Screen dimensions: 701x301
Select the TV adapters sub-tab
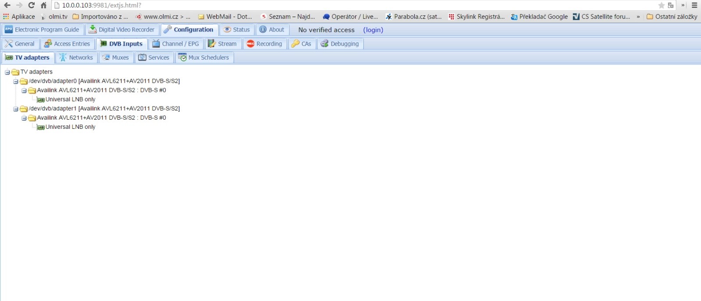point(28,57)
